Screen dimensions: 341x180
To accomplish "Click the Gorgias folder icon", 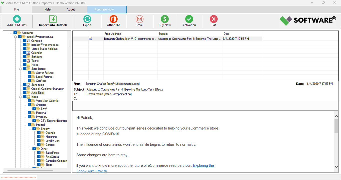I will coord(43,145).
